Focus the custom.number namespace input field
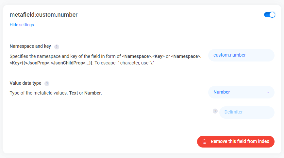284x158 pixels. pos(241,55)
